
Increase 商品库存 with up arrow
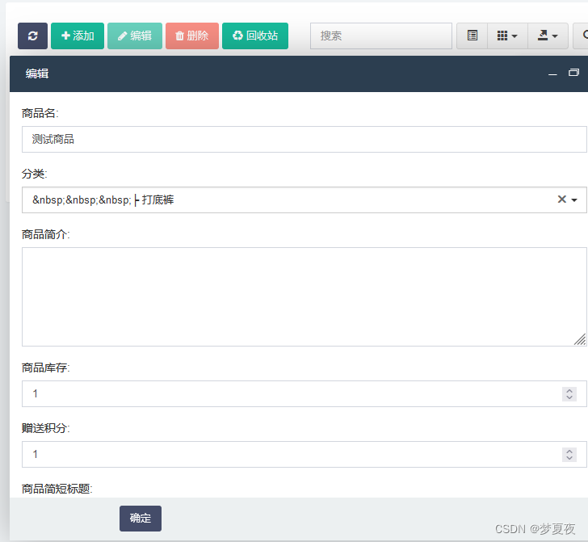(x=569, y=390)
